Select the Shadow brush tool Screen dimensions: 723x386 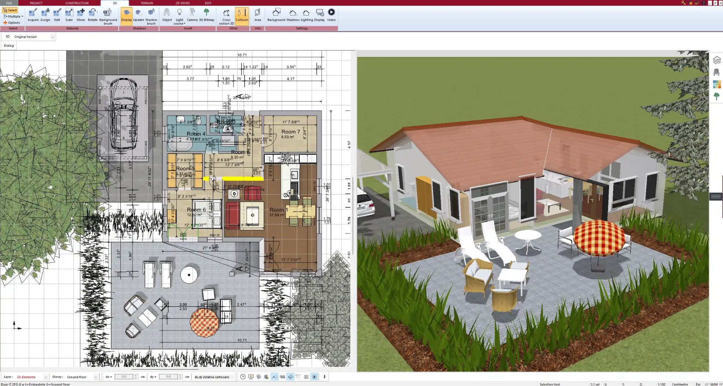tap(151, 14)
